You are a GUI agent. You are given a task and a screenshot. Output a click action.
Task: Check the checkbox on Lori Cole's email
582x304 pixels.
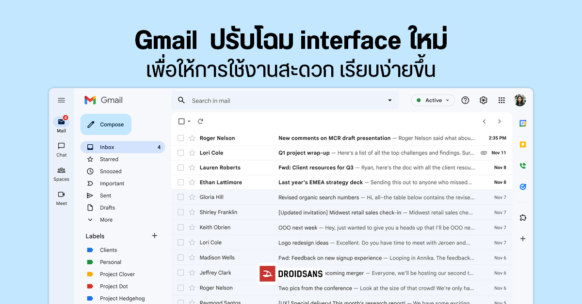tap(180, 152)
